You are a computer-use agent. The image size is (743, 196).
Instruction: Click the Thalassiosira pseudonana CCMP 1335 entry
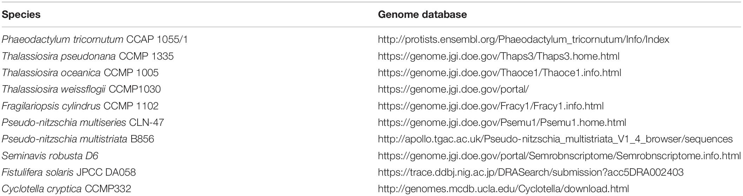(x=88, y=56)
